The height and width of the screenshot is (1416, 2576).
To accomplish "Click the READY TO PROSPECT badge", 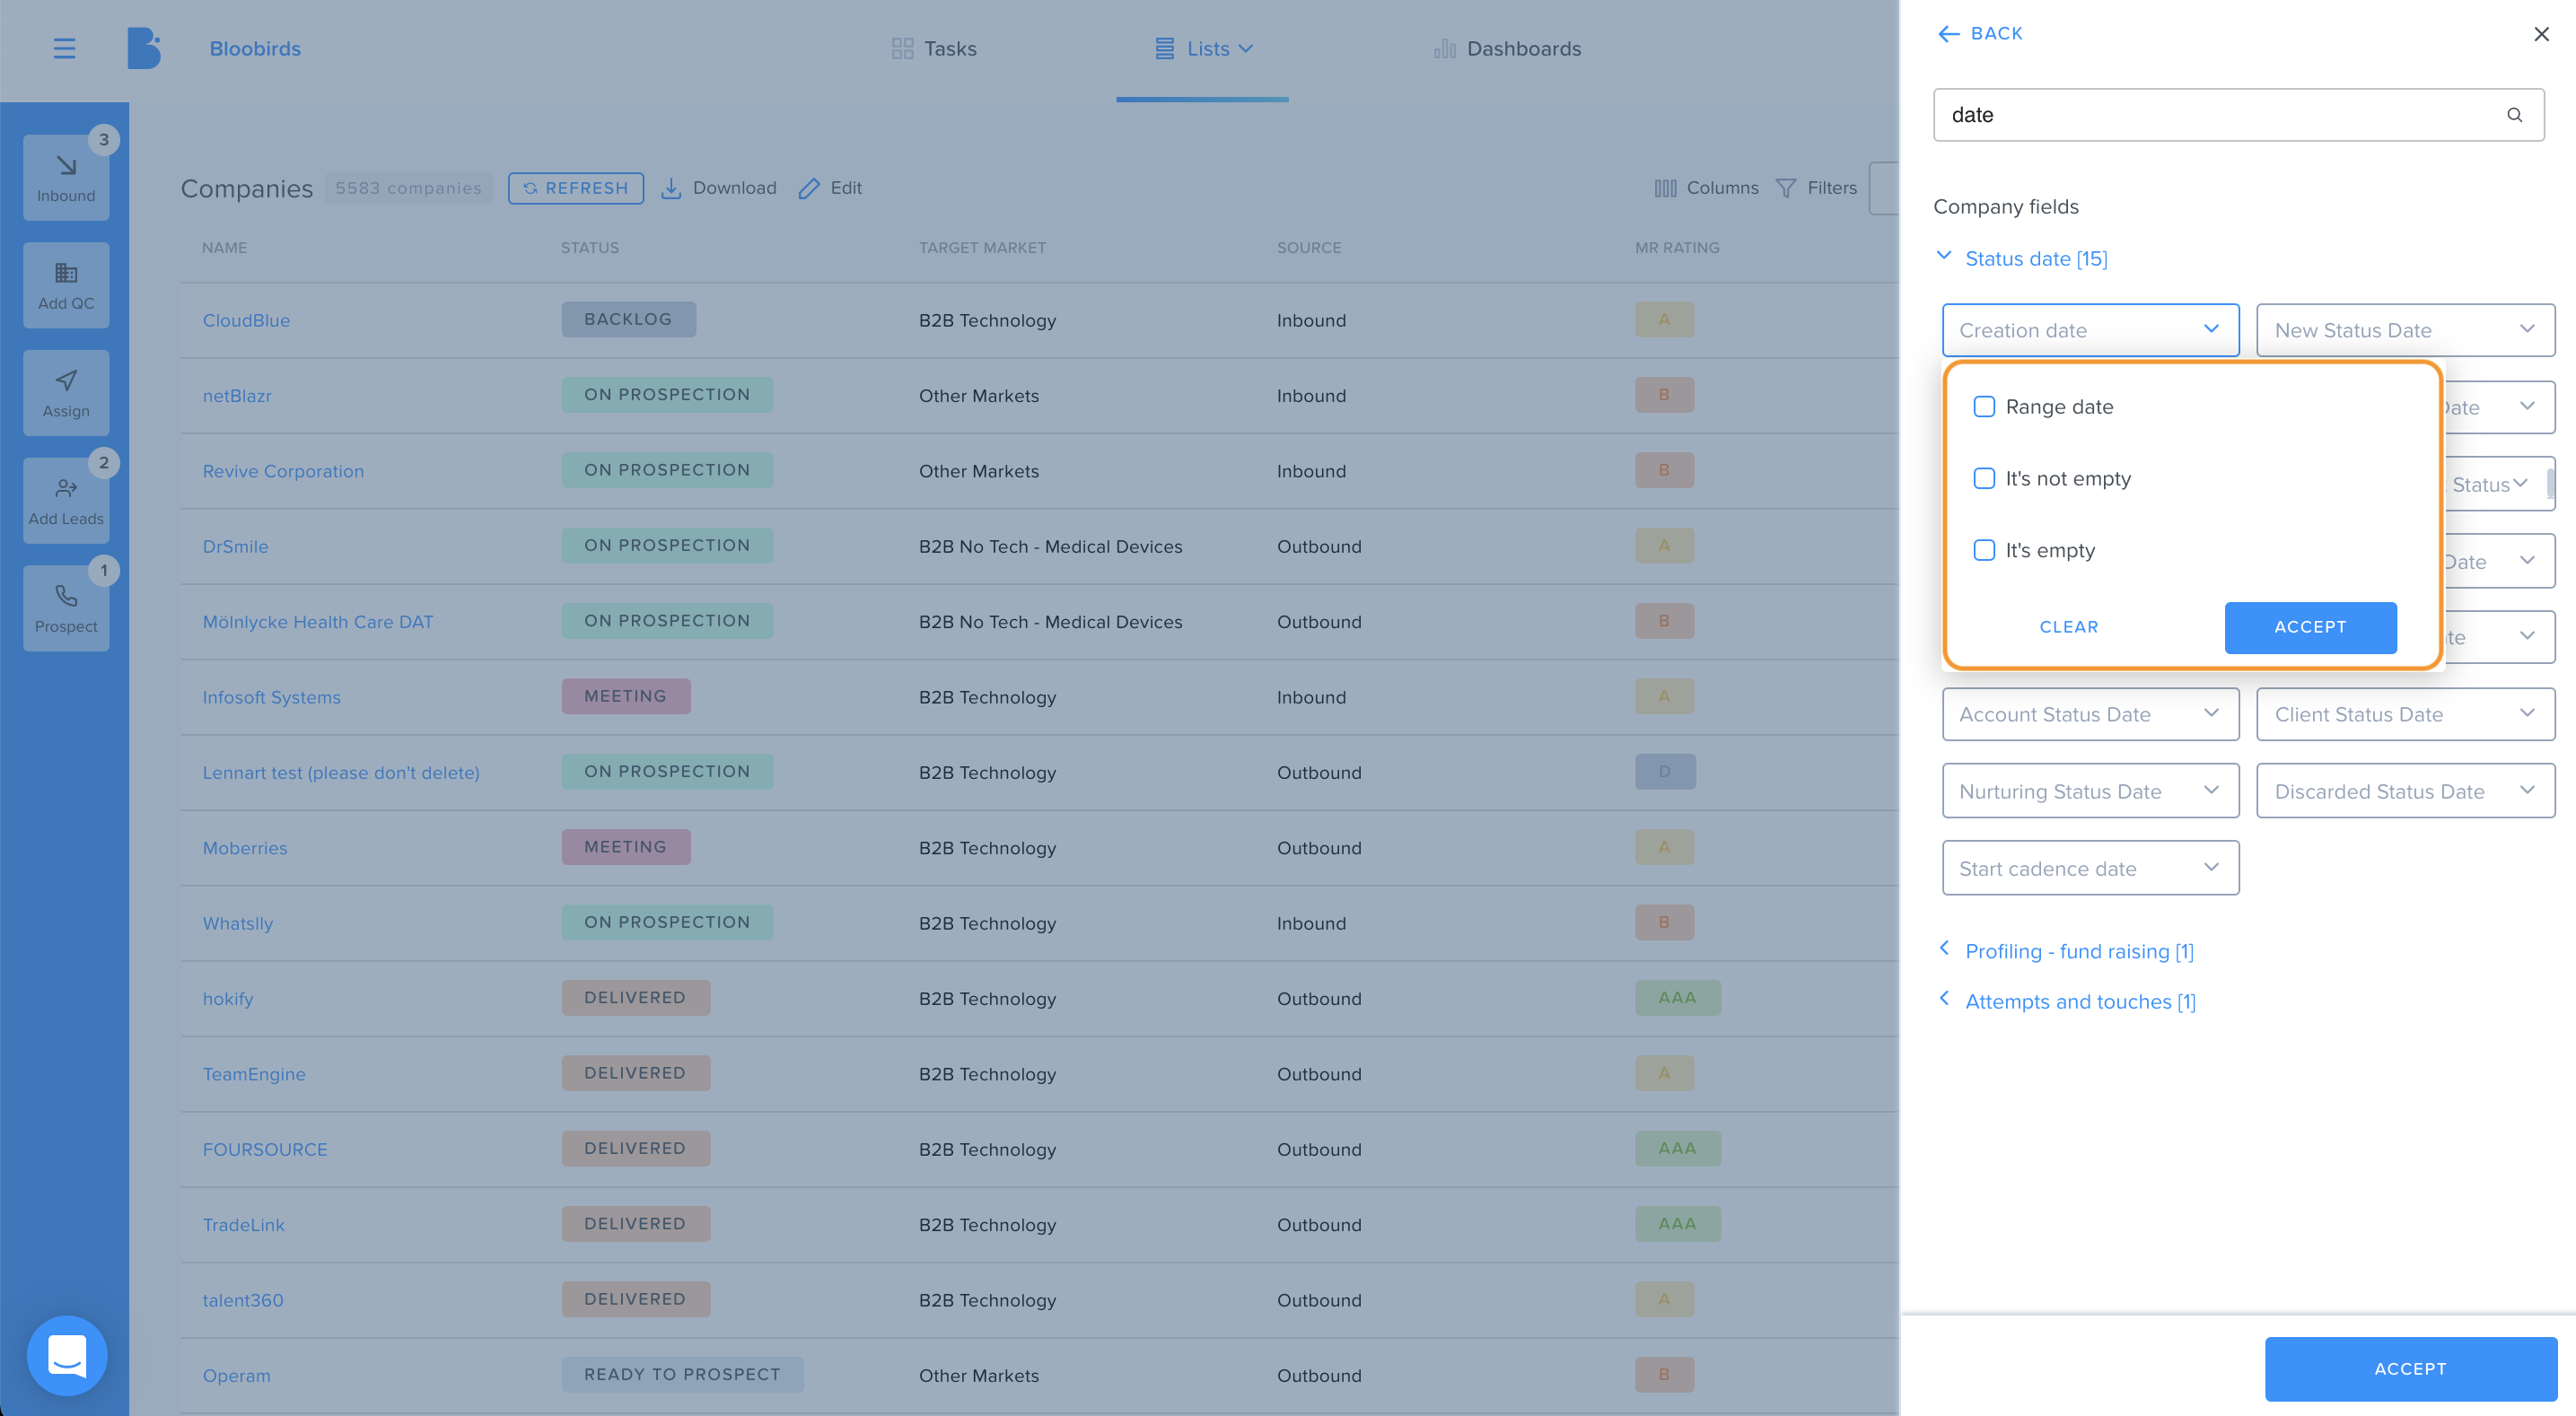I will coord(682,1374).
